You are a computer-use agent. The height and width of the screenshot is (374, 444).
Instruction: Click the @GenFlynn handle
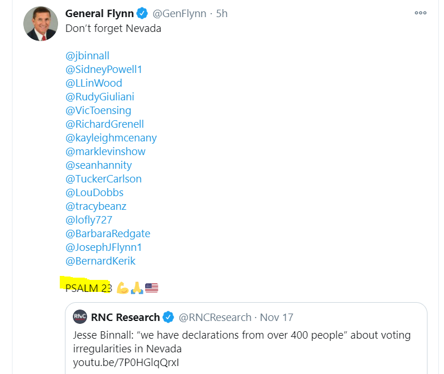(x=179, y=14)
